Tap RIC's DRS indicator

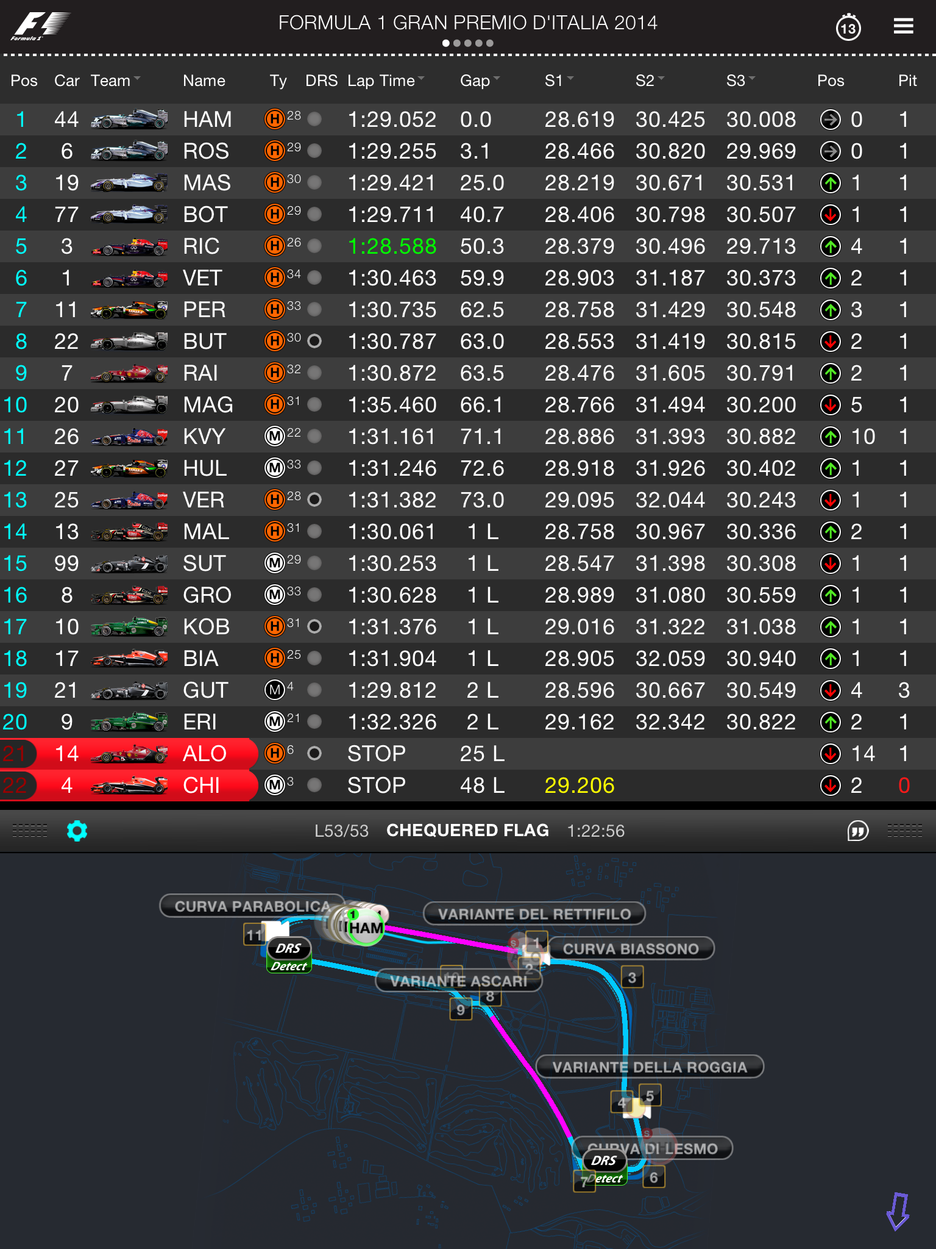point(314,246)
